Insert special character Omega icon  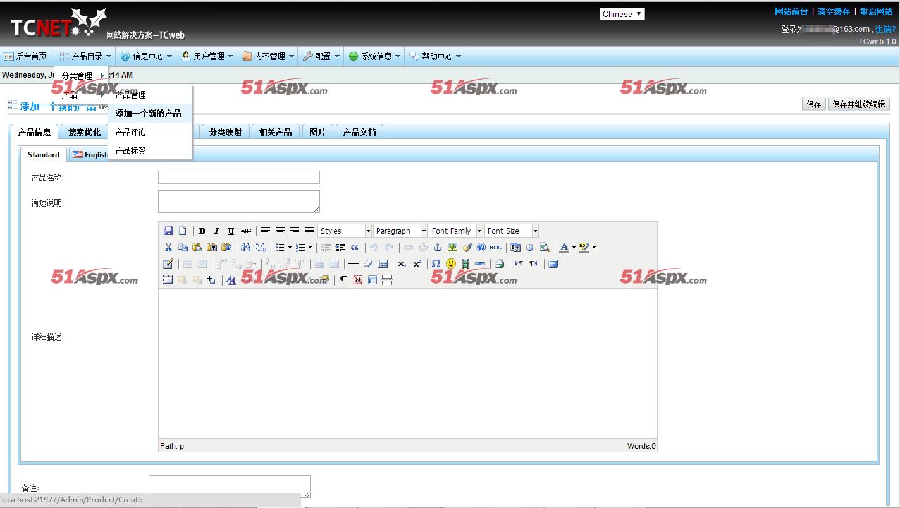click(x=436, y=263)
